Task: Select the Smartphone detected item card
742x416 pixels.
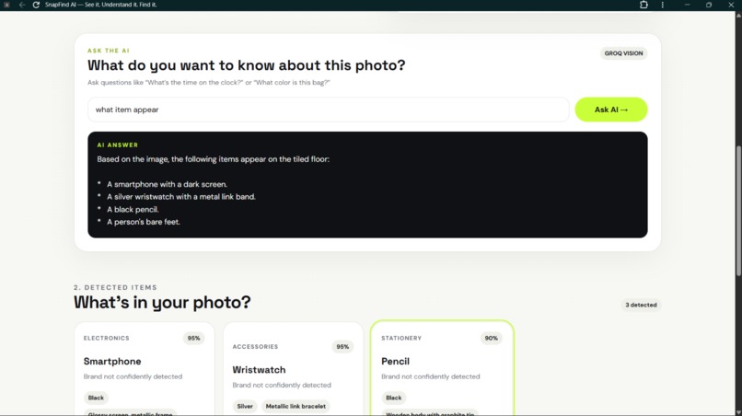Action: coord(145,369)
